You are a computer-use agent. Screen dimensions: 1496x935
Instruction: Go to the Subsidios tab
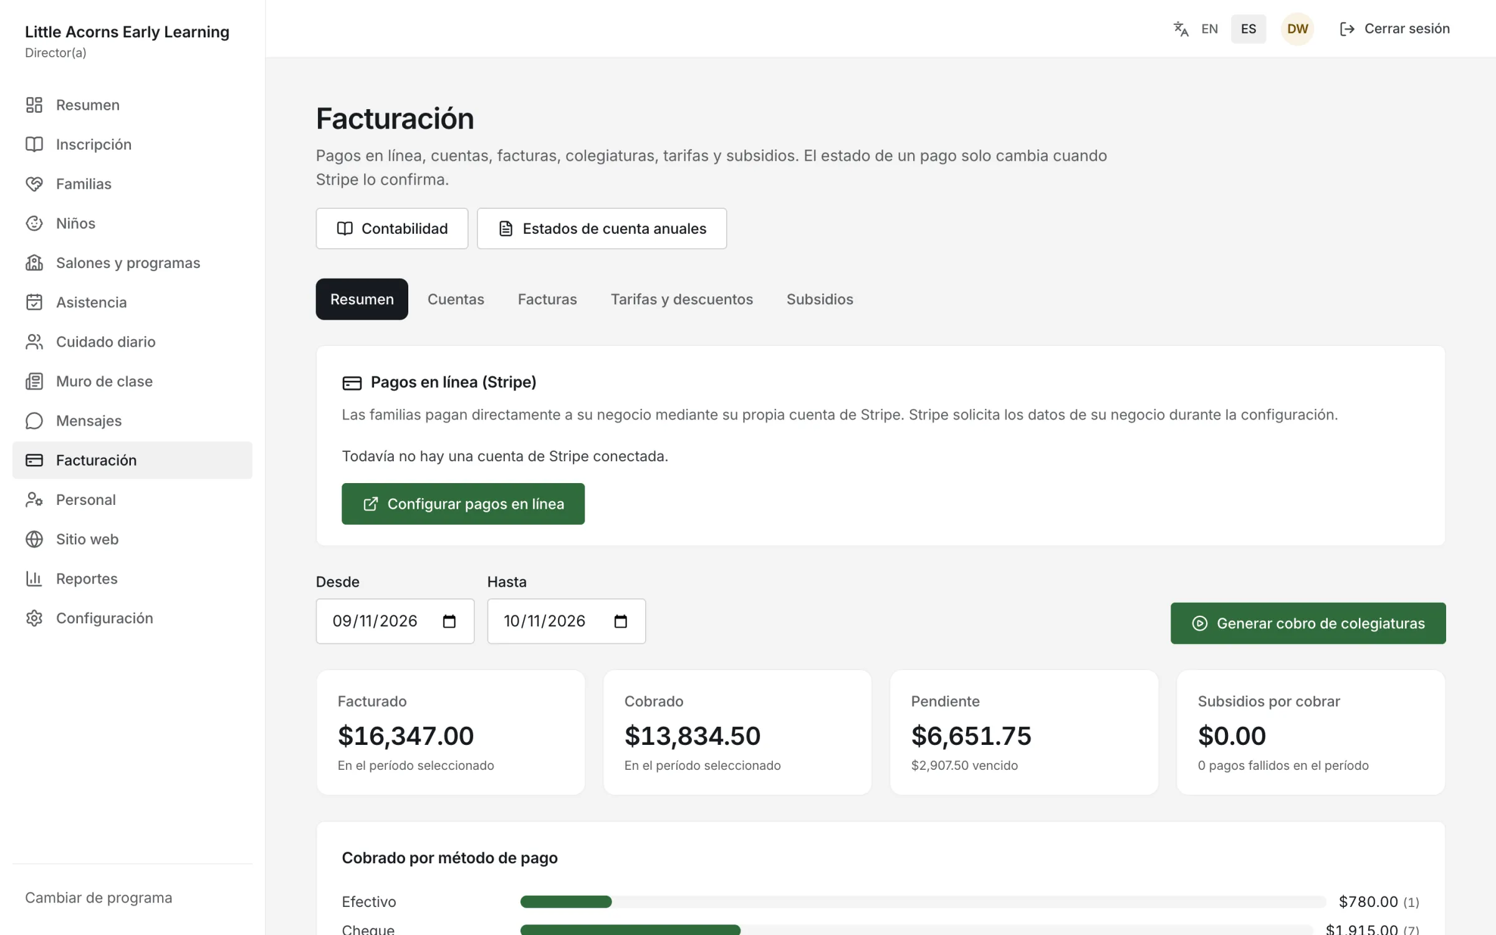(x=820, y=299)
